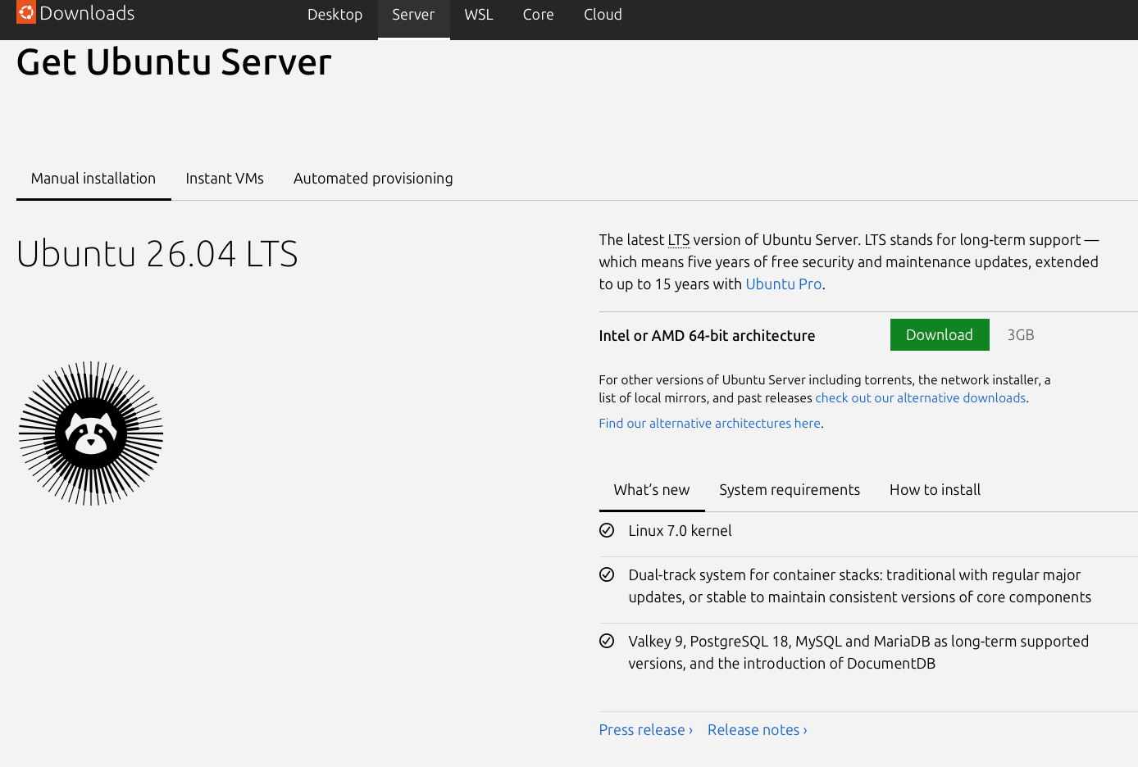Open the Desktop downloads tab
The width and height of the screenshot is (1138, 767).
click(x=335, y=15)
